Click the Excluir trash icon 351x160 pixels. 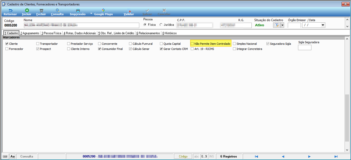41,10
